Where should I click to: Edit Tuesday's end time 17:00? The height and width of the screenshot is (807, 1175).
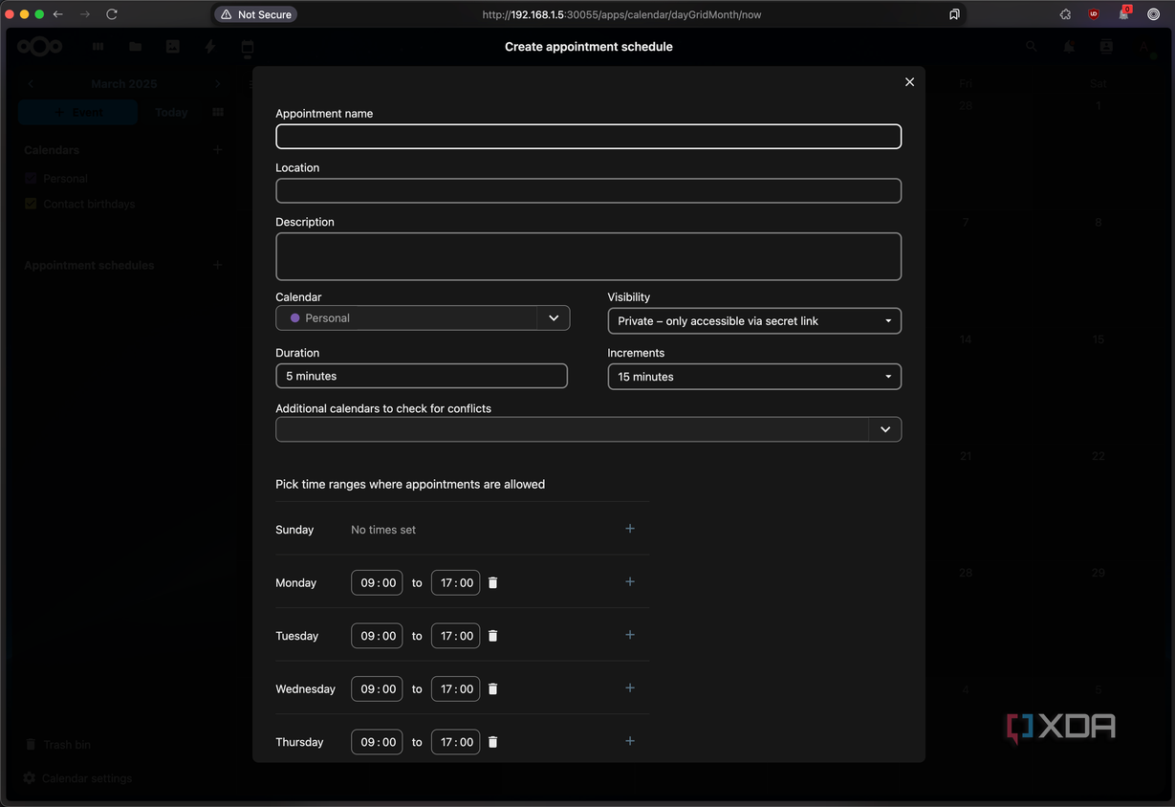tap(456, 636)
